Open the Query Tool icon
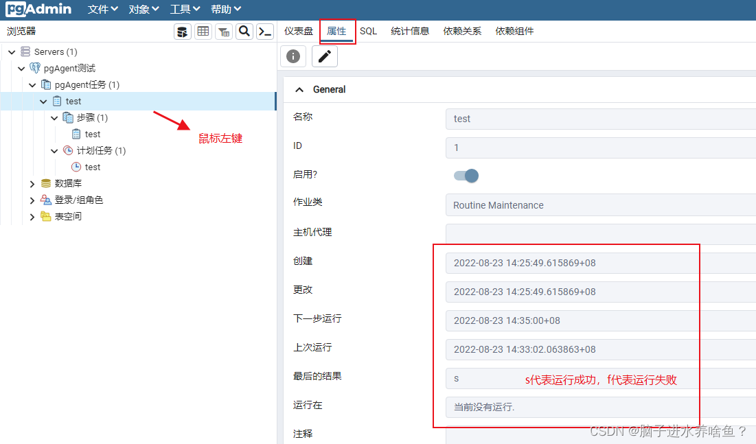This screenshot has width=756, height=444. [x=182, y=32]
